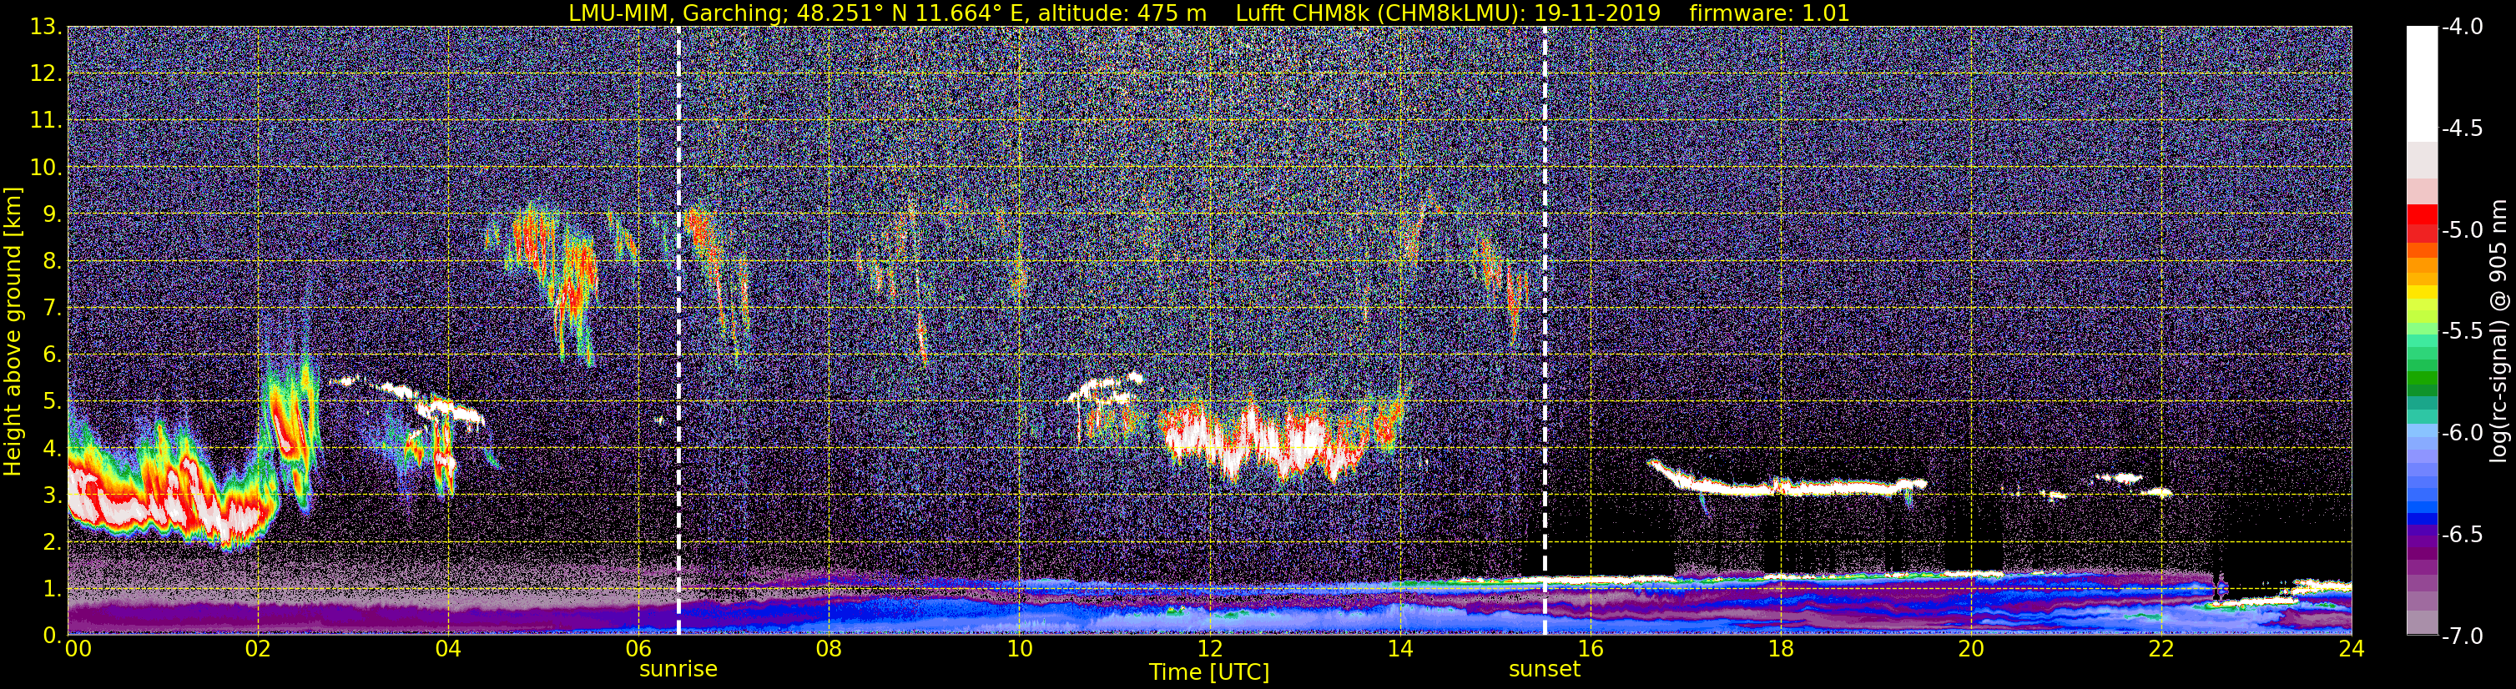Click the time axis tick '02'
This screenshot has height=689, width=2516.
257,649
